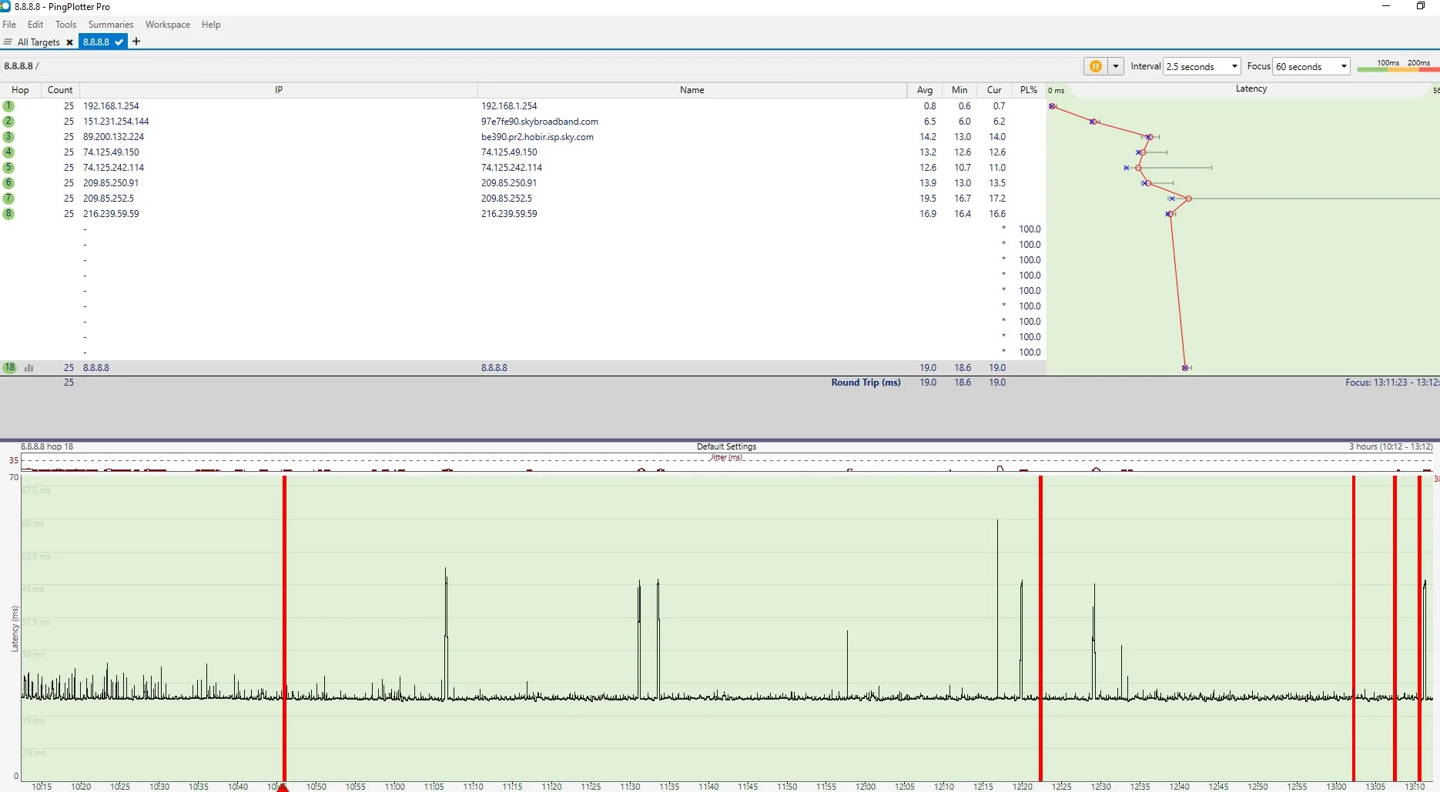Image resolution: width=1440 pixels, height=792 pixels.
Task: Click hop name be390.pr2.hobir.isp.sky.com
Action: pyautogui.click(x=537, y=137)
